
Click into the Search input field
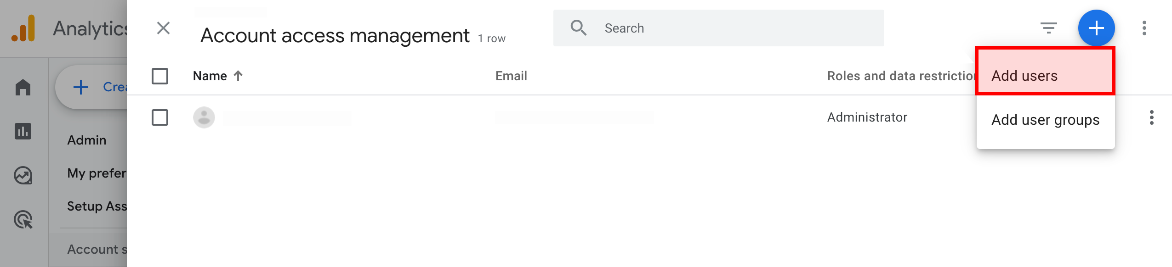[x=718, y=28]
